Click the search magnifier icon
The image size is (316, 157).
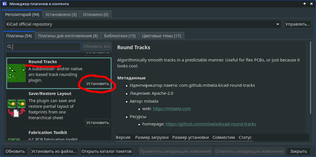pos(9,47)
